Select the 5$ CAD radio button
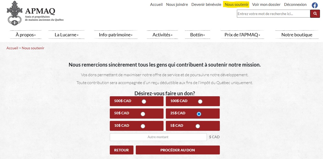The height and width of the screenshot is (159, 323). tap(198, 126)
